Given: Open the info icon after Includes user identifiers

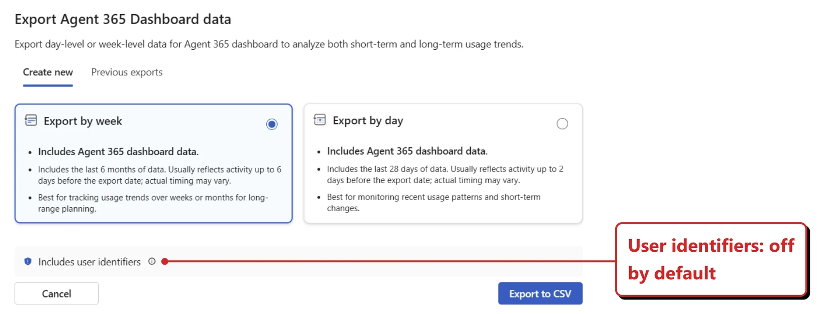Looking at the screenshot, I should [152, 261].
